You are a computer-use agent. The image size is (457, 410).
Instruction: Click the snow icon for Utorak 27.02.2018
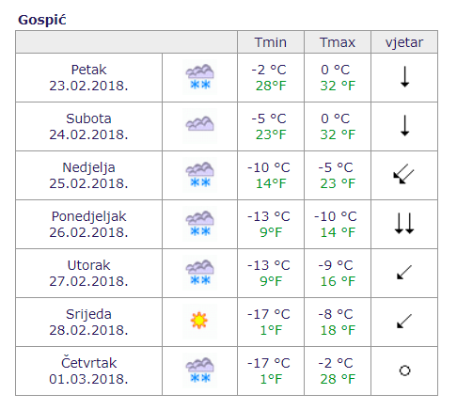[199, 273]
